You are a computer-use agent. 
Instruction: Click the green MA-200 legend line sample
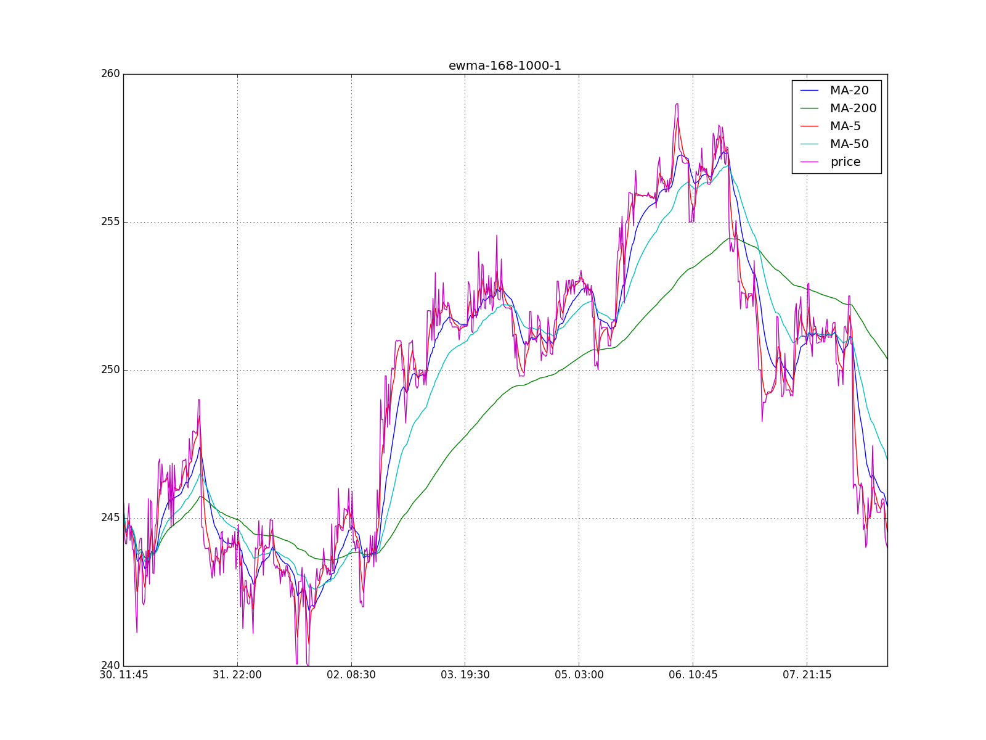click(810, 109)
